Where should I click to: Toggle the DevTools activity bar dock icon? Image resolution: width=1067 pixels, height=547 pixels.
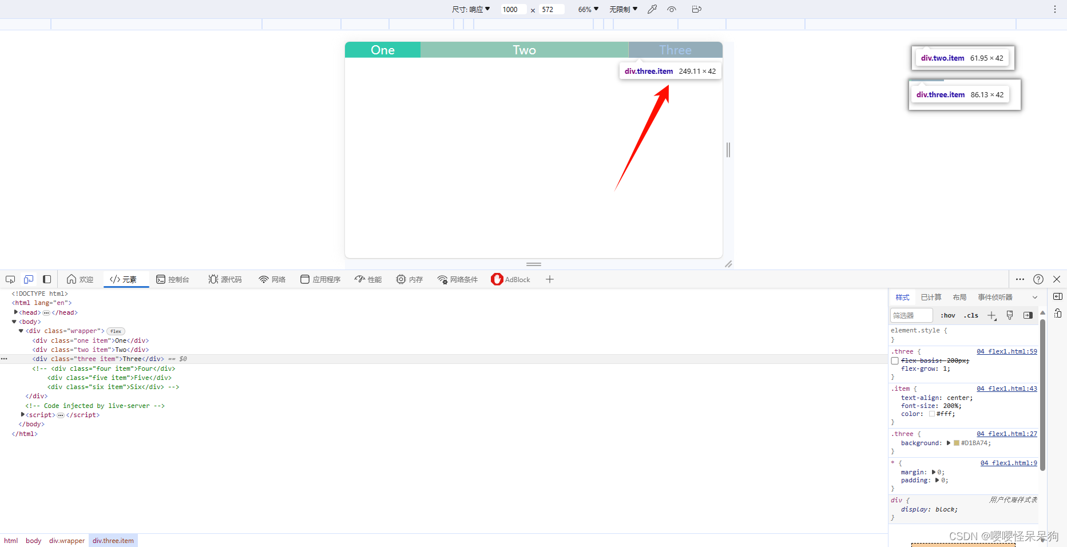(47, 279)
